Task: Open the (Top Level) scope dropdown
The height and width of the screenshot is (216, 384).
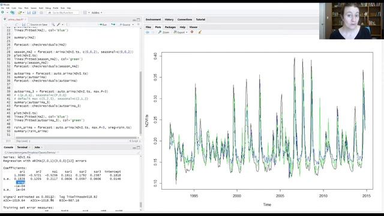Action: (x=23, y=141)
